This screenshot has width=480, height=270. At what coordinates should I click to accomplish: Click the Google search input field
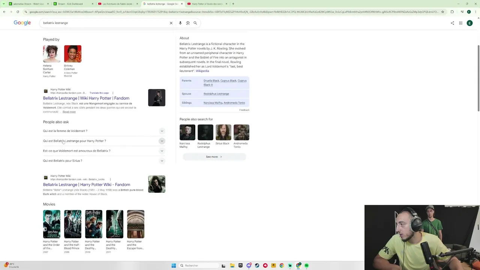click(105, 23)
